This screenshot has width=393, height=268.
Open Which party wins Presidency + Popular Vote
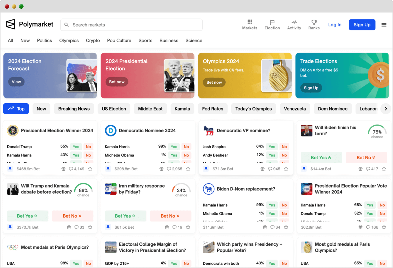pyautogui.click(x=249, y=247)
